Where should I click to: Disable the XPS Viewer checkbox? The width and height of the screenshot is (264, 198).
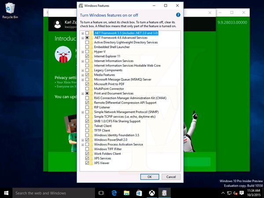tap(87, 163)
